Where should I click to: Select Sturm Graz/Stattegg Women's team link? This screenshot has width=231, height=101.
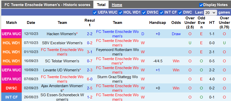coord(117,79)
